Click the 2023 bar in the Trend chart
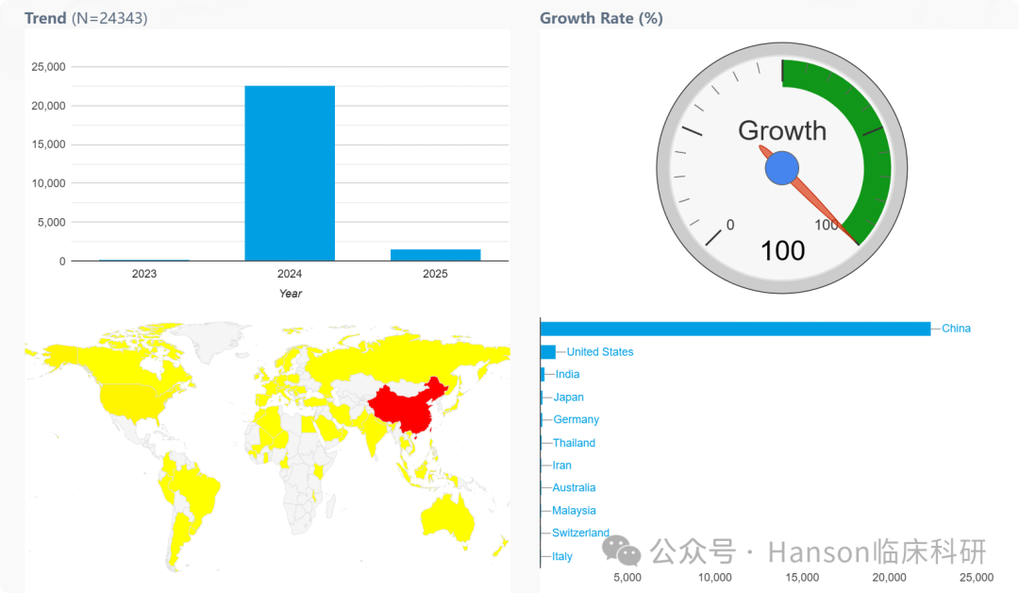 (x=144, y=260)
